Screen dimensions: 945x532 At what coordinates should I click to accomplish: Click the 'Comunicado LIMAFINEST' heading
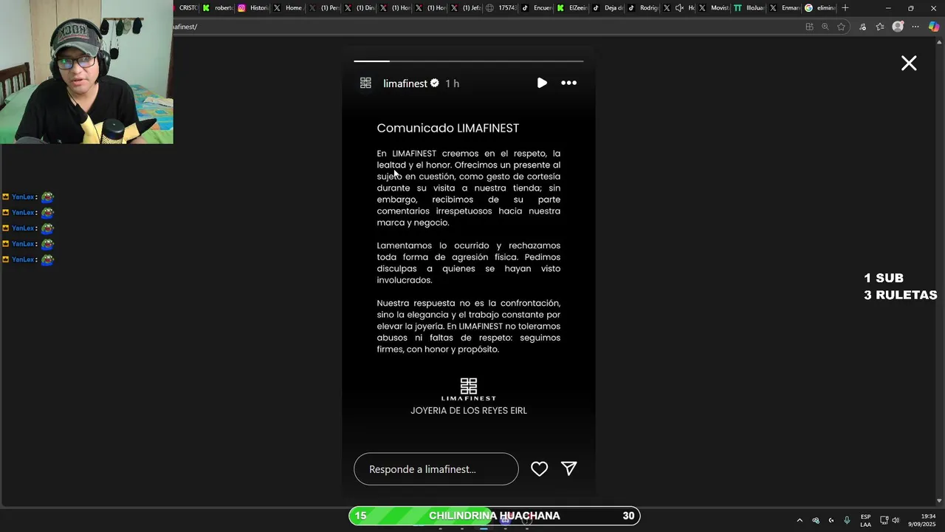click(x=448, y=128)
